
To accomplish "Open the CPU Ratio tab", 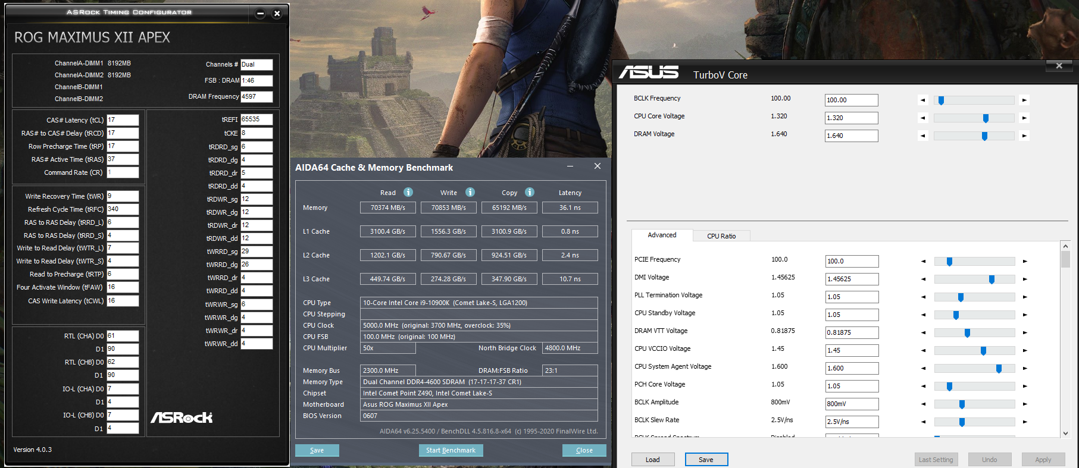I will click(721, 236).
